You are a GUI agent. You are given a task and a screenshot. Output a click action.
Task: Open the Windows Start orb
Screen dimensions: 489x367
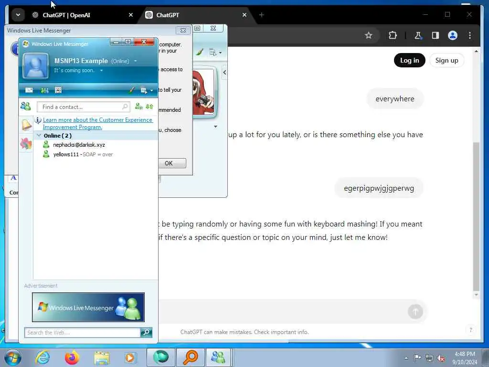[x=12, y=357]
